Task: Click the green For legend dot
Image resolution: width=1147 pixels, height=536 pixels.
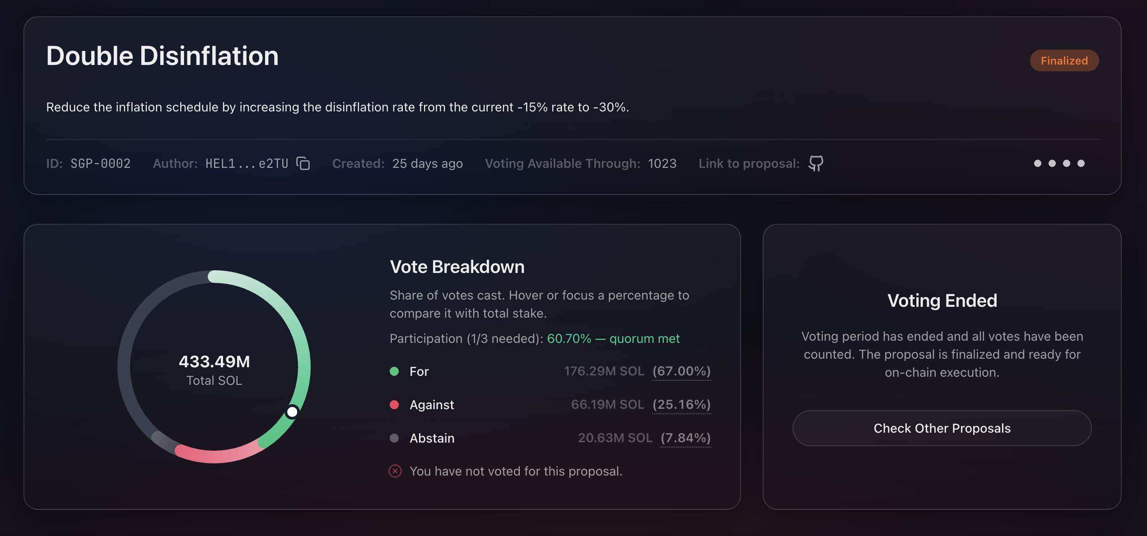Action: click(394, 371)
